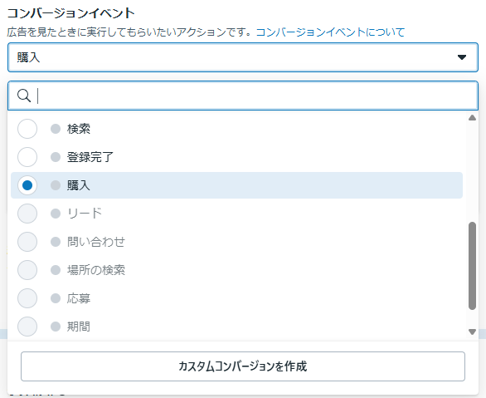Viewport: 486px width, 398px height.
Task: Choose the リード option label
Action: tap(85, 214)
